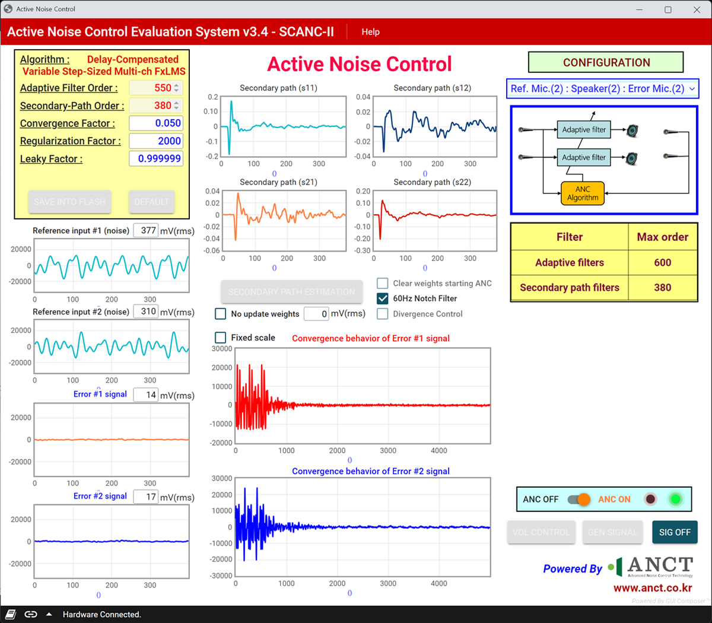712x623 pixels.
Task: Click the book icon in the status bar
Action: pyautogui.click(x=11, y=614)
